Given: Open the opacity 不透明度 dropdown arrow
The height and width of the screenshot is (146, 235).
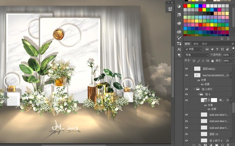Looking at the screenshot, I should 233,55.
